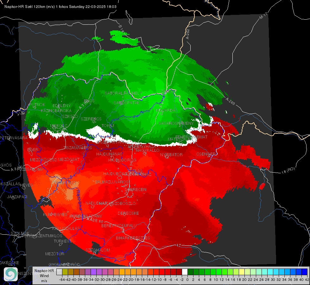
Task: Click the SATORALJAUJHELY label
Action: point(123,93)
